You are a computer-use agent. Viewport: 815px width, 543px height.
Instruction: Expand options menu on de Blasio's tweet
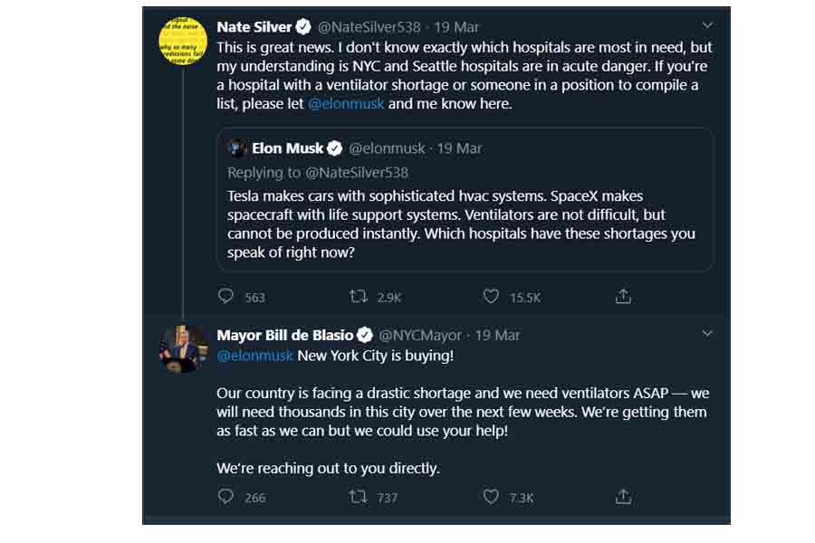707,334
